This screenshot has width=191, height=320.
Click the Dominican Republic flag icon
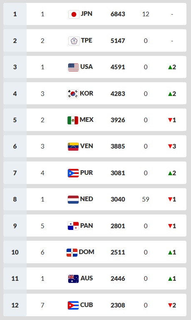click(72, 252)
